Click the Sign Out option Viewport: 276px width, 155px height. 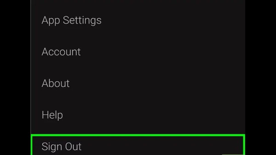coord(61,146)
